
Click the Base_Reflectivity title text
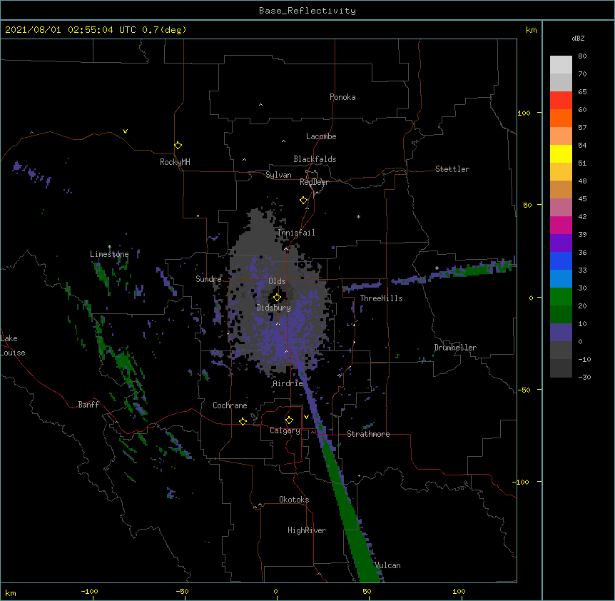pos(307,11)
